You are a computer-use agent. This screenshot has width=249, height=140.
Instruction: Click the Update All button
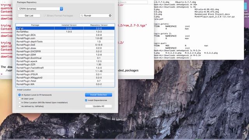(x=98, y=106)
